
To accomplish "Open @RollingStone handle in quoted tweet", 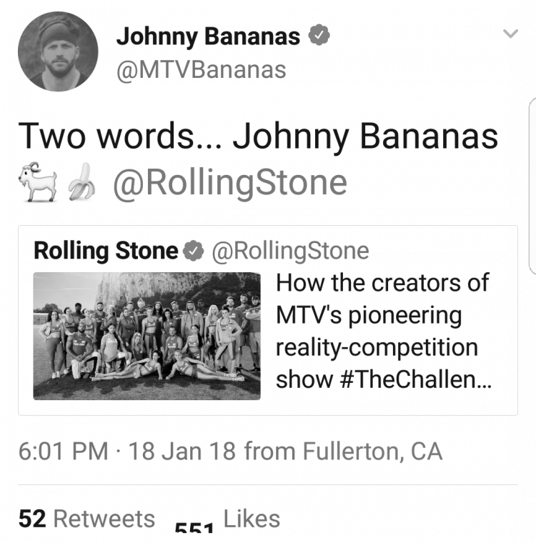I will (291, 251).
